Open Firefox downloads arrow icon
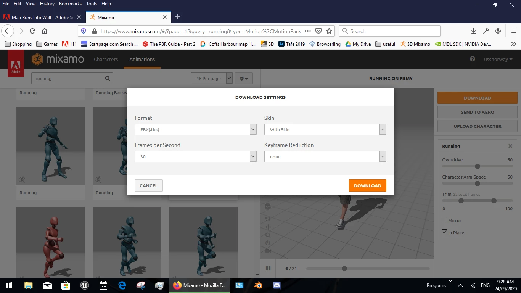The height and width of the screenshot is (293, 521). 473,31
